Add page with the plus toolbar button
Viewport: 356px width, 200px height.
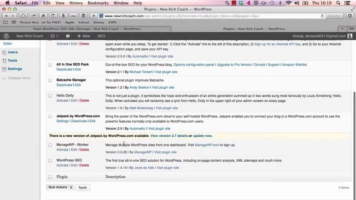(93, 16)
